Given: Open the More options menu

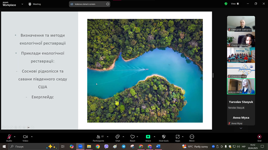Looking at the screenshot, I should point(192,138).
